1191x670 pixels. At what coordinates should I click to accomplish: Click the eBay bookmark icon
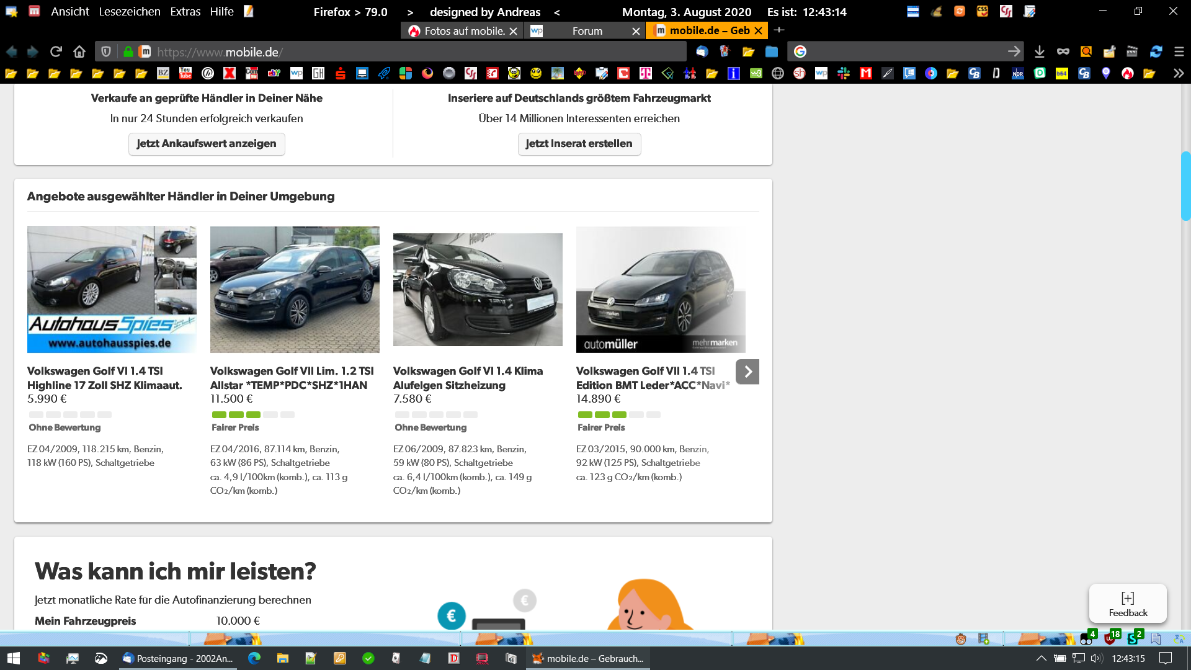[x=274, y=73]
